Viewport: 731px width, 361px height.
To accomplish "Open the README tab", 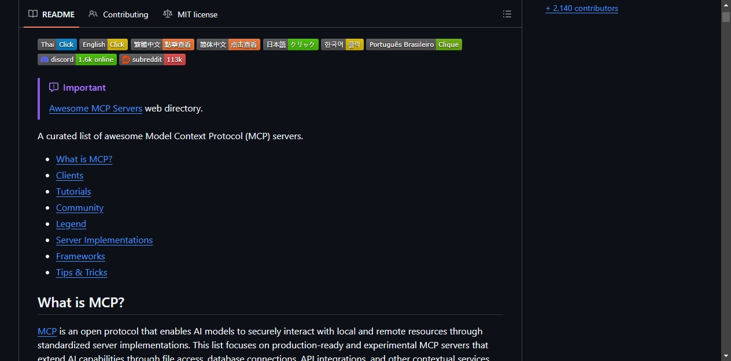I will pos(51,14).
